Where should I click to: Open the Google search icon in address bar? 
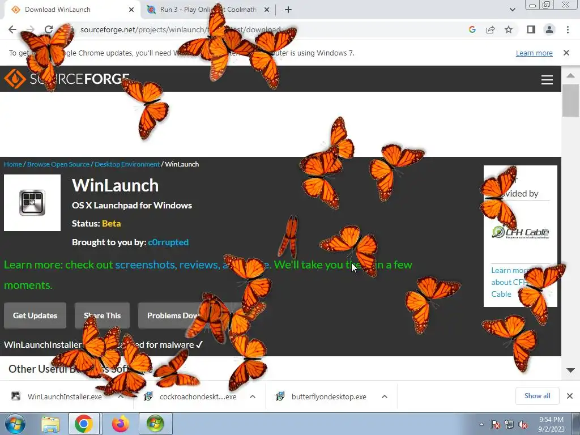(x=472, y=29)
